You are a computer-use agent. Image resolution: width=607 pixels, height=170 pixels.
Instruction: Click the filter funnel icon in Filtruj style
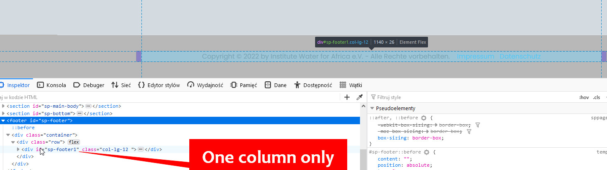tap(374, 97)
